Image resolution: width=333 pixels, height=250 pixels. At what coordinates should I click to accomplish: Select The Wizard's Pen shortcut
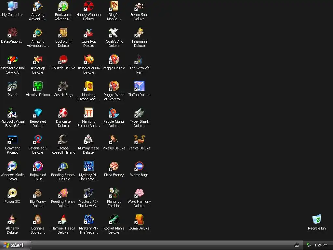(x=139, y=59)
